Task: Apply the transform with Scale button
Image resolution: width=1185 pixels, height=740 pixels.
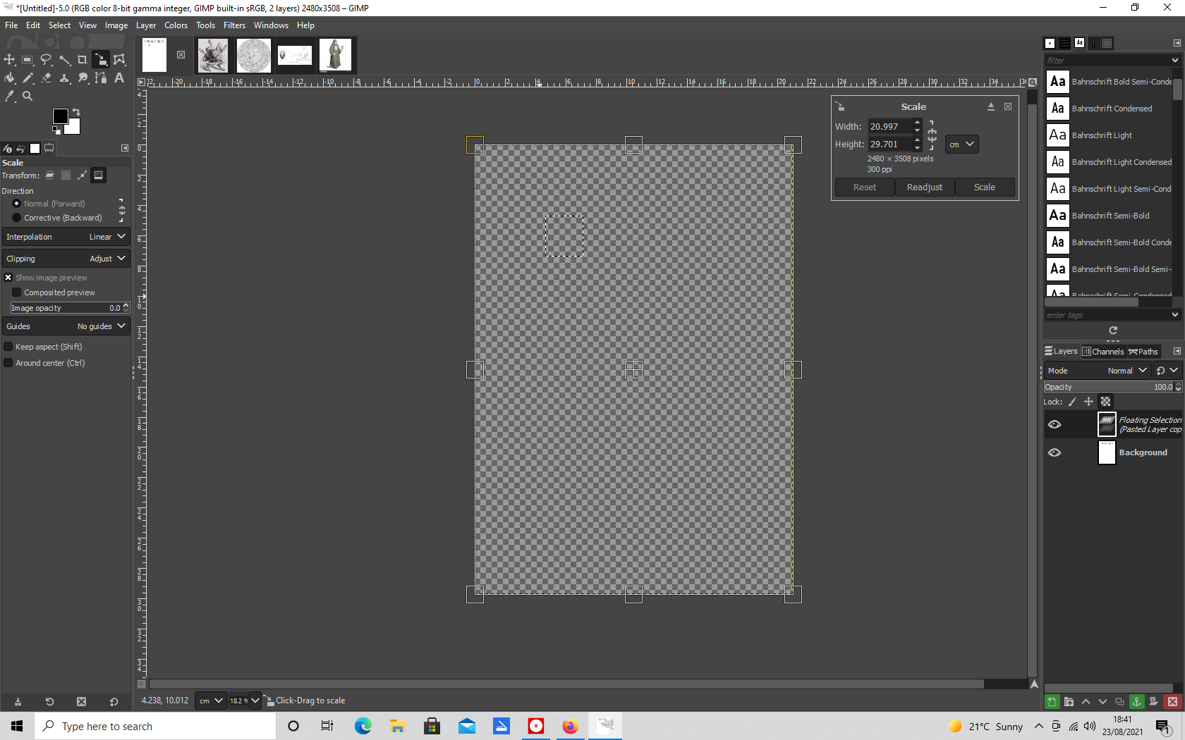Action: (x=985, y=187)
